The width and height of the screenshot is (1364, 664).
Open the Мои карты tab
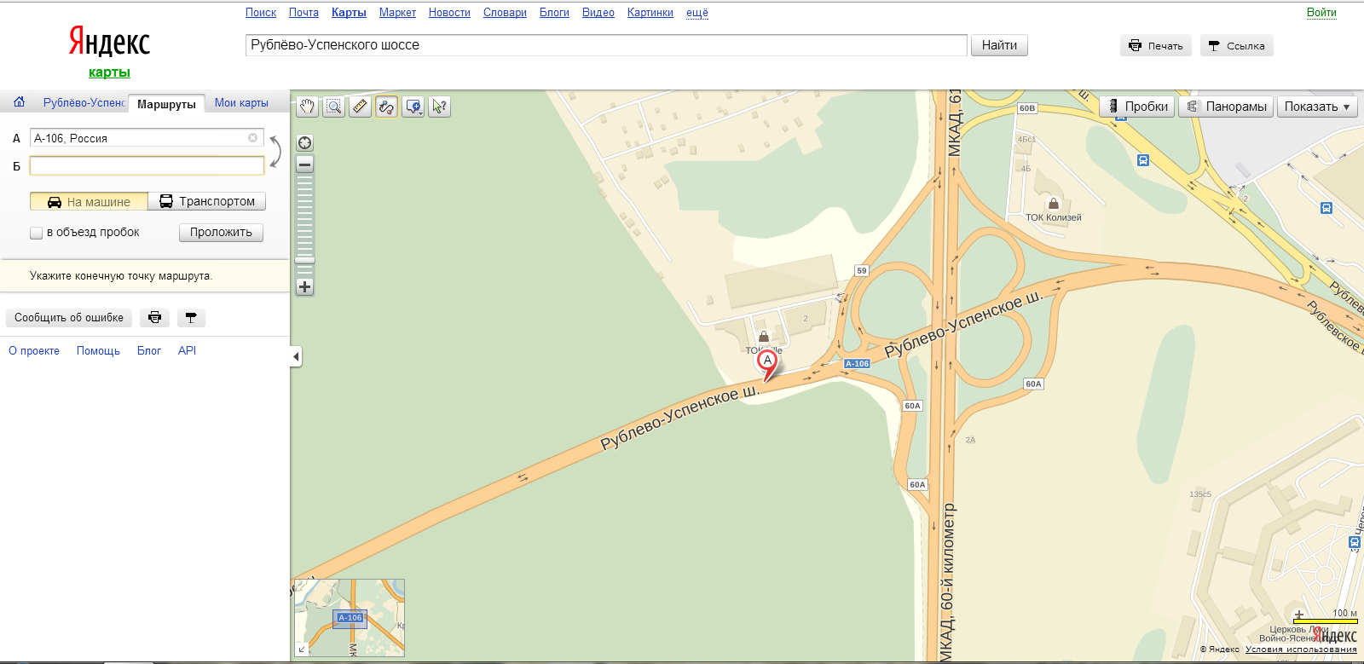tap(241, 103)
